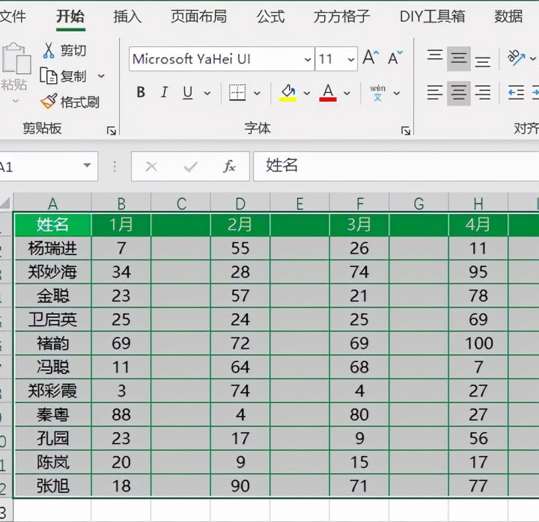Switch to the 页面布局 tab
Screen dimensions: 539x522
coord(198,16)
